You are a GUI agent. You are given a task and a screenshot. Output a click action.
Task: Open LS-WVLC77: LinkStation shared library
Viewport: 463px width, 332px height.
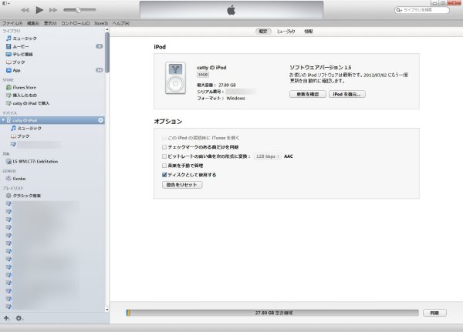tap(32, 162)
